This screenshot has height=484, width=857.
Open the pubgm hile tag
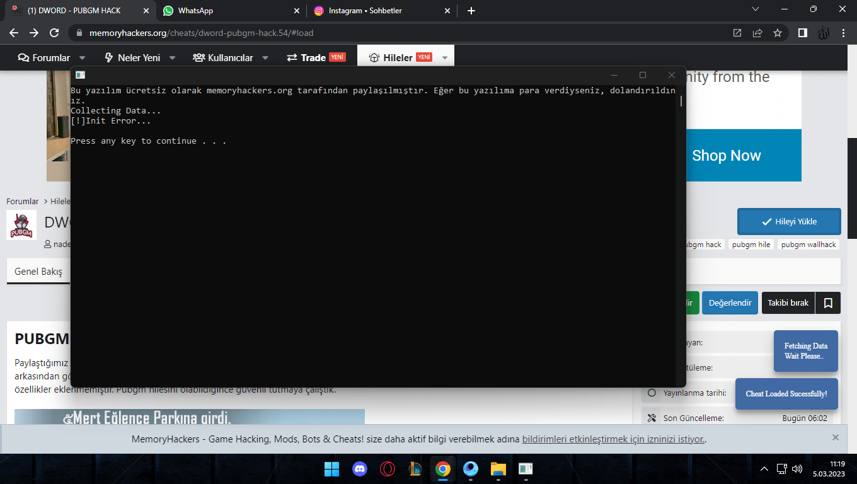751,245
